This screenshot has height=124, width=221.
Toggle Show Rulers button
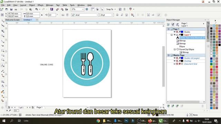pos(93,9)
